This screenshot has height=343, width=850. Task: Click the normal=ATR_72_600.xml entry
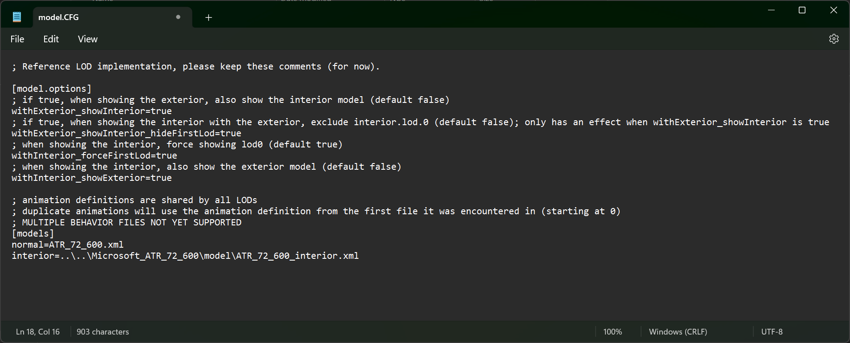point(67,244)
